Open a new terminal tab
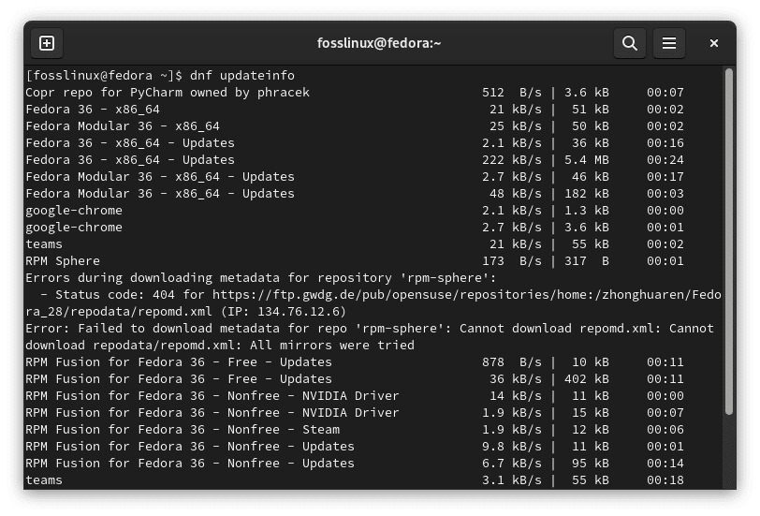The height and width of the screenshot is (516, 760). point(47,43)
